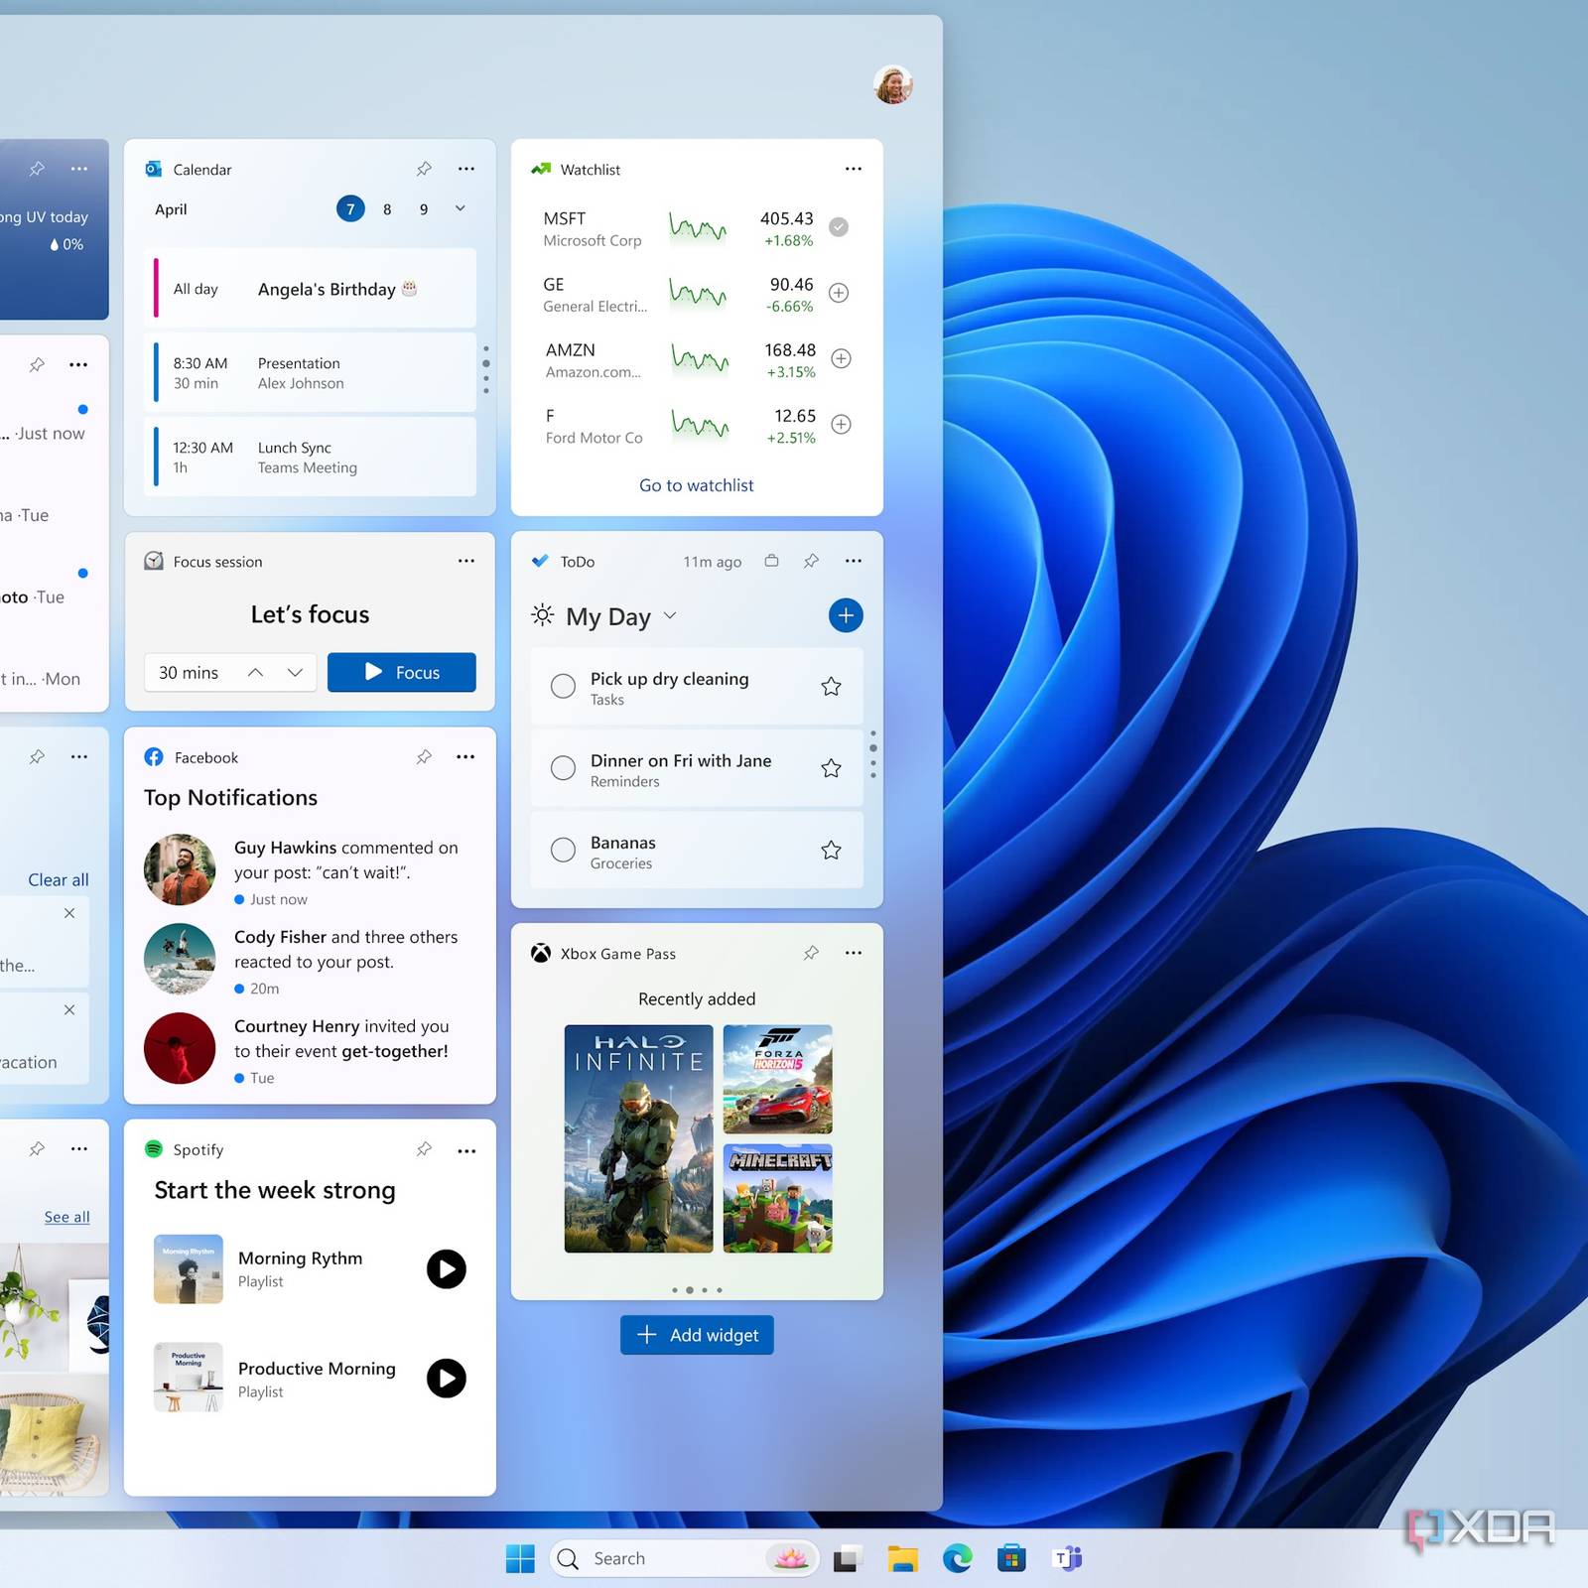Expand the Calendar date chevron

pyautogui.click(x=461, y=208)
